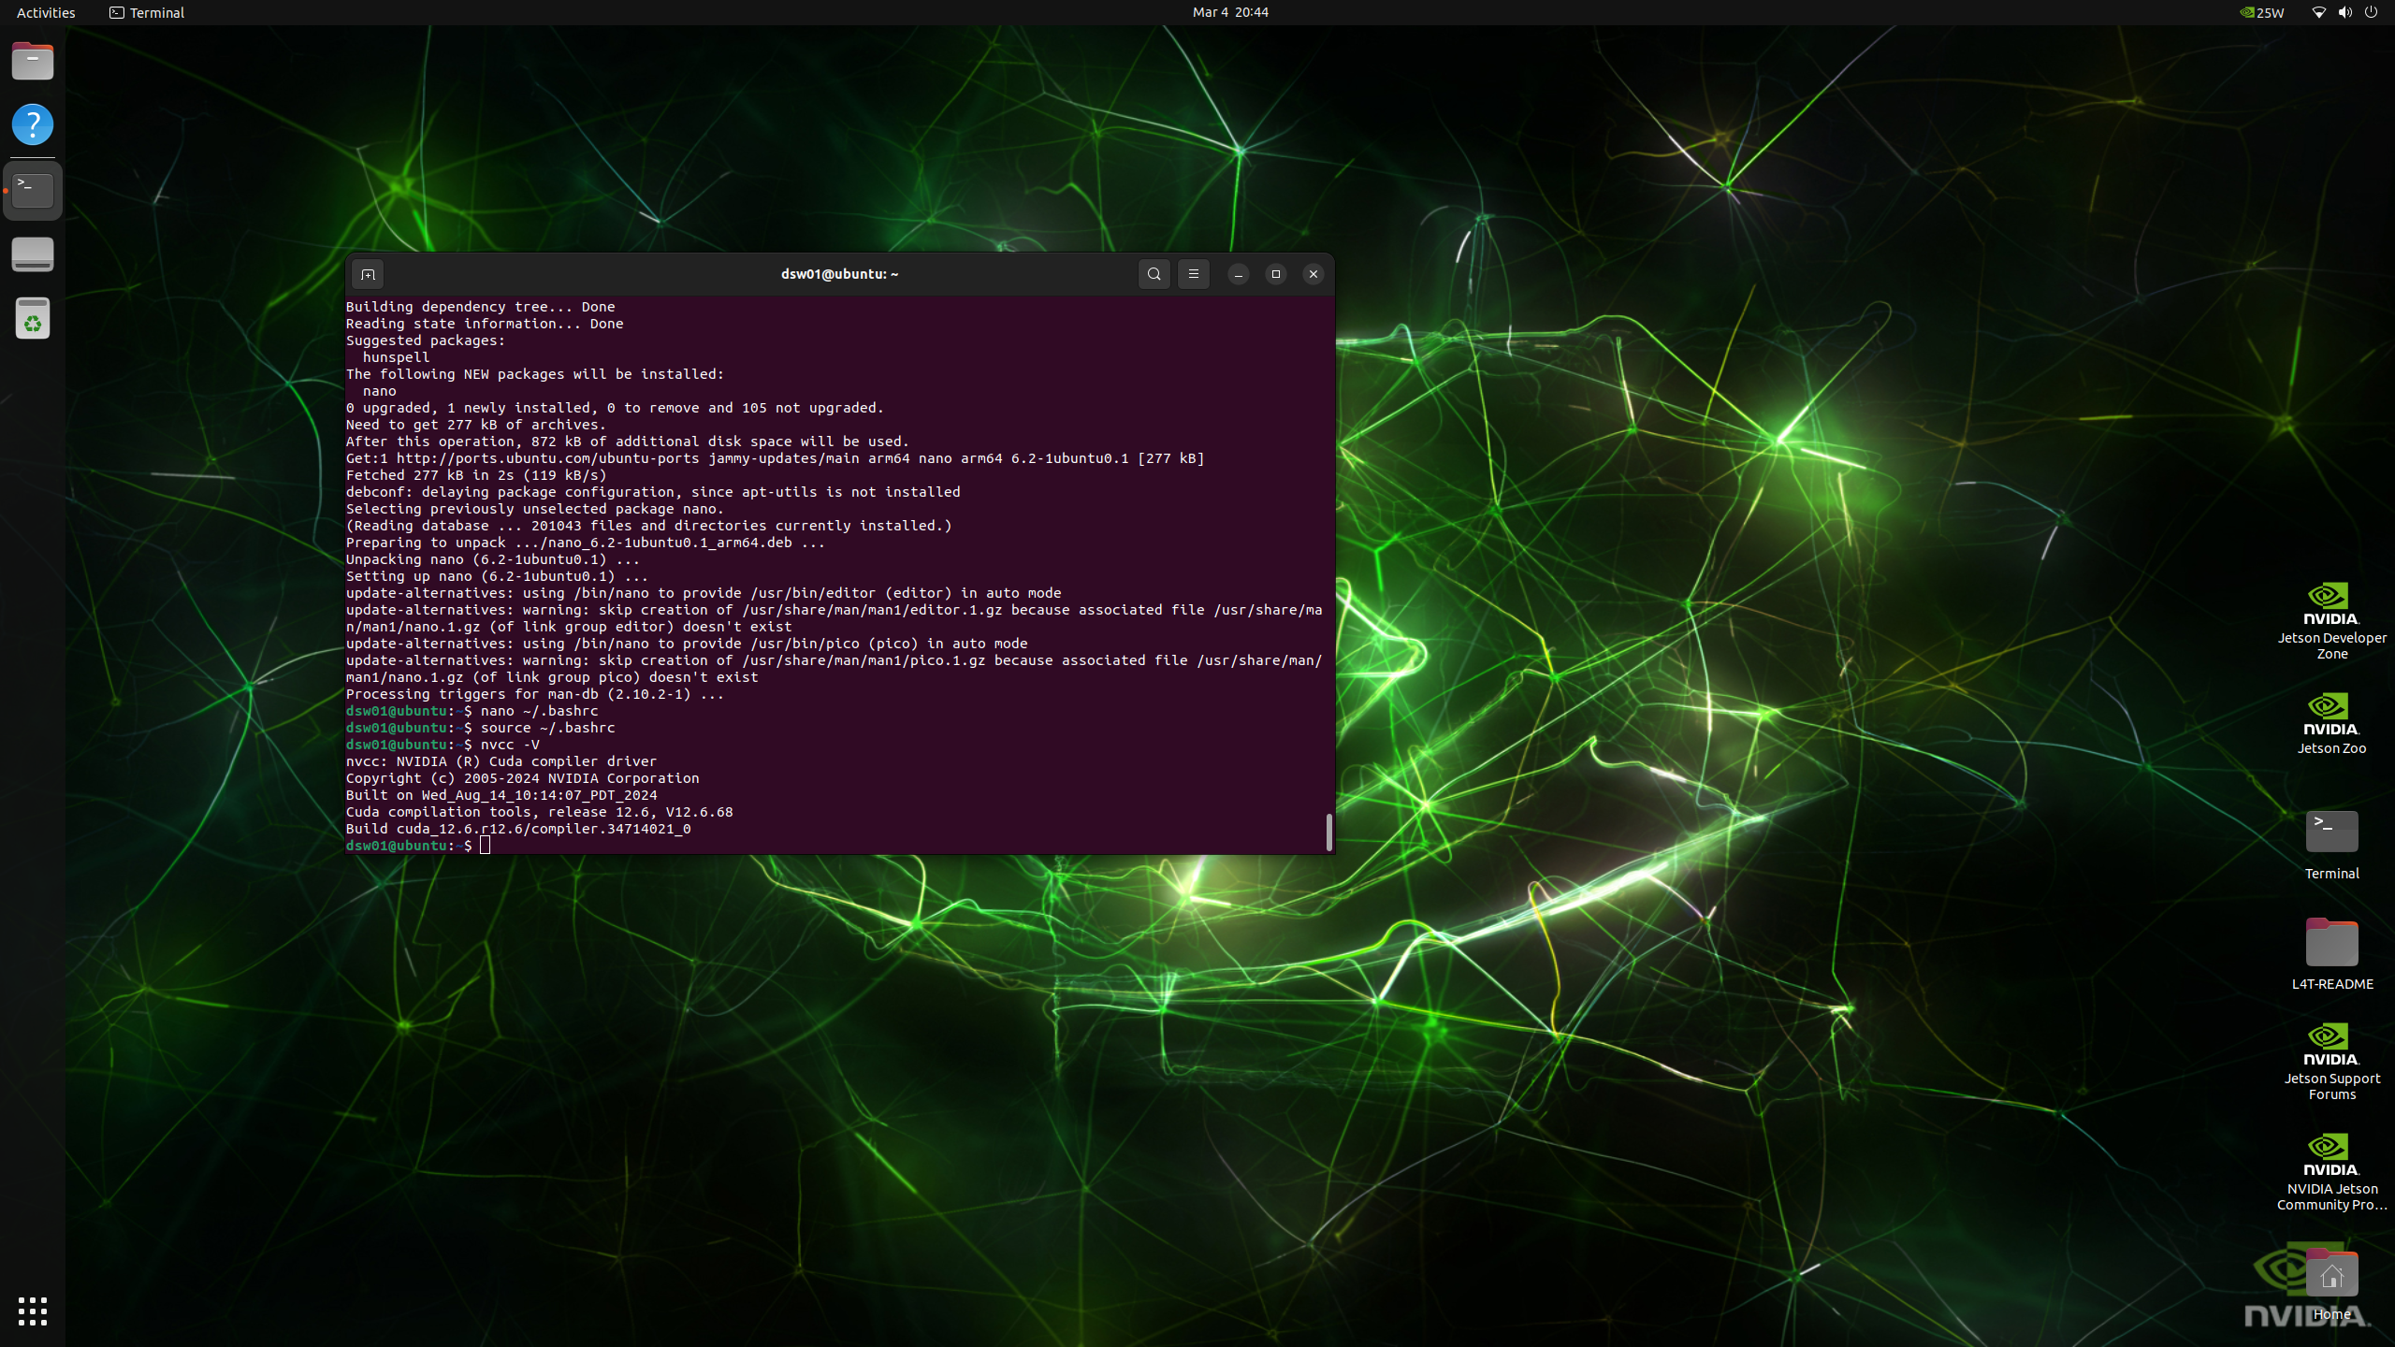Open new tab in terminal window
The image size is (2395, 1347).
[368, 274]
